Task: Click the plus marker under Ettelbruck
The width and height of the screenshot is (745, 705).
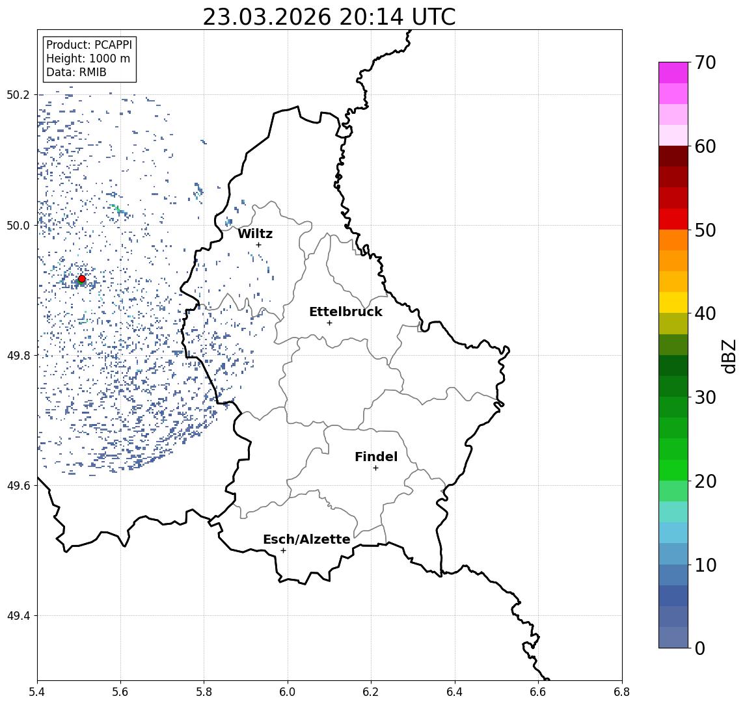Action: point(329,323)
